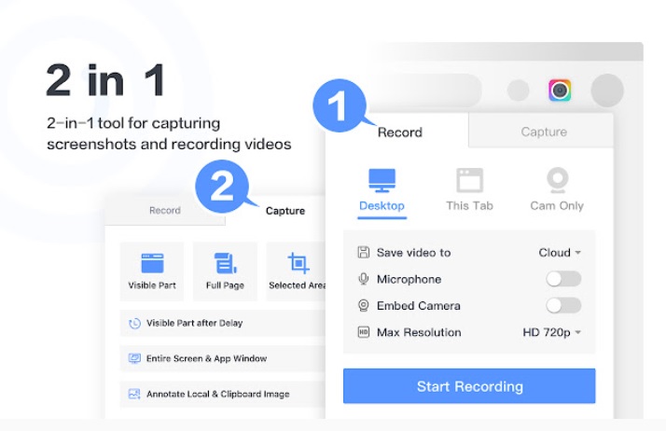Open the Record tab in the back panel

[x=165, y=211]
